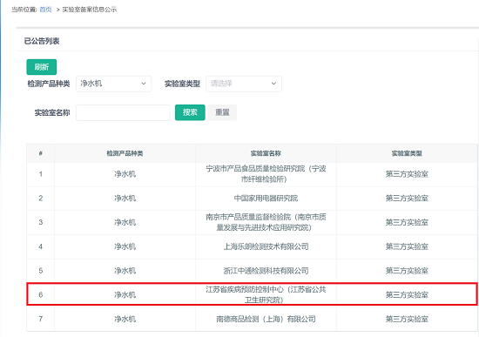Open the 实验室类型 请选择 dropdown
The width and height of the screenshot is (479, 337).
click(x=244, y=84)
